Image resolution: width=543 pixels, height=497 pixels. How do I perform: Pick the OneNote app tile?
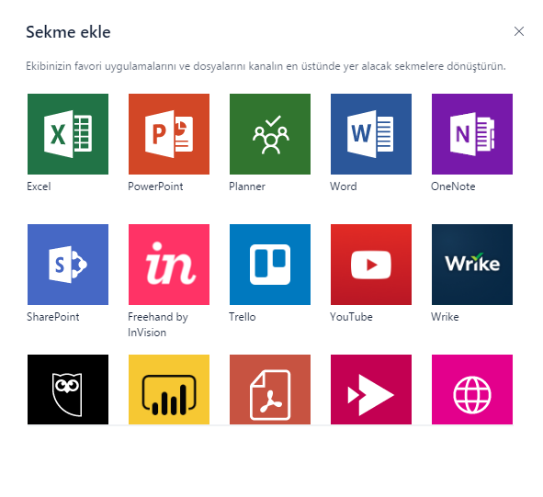point(472,134)
